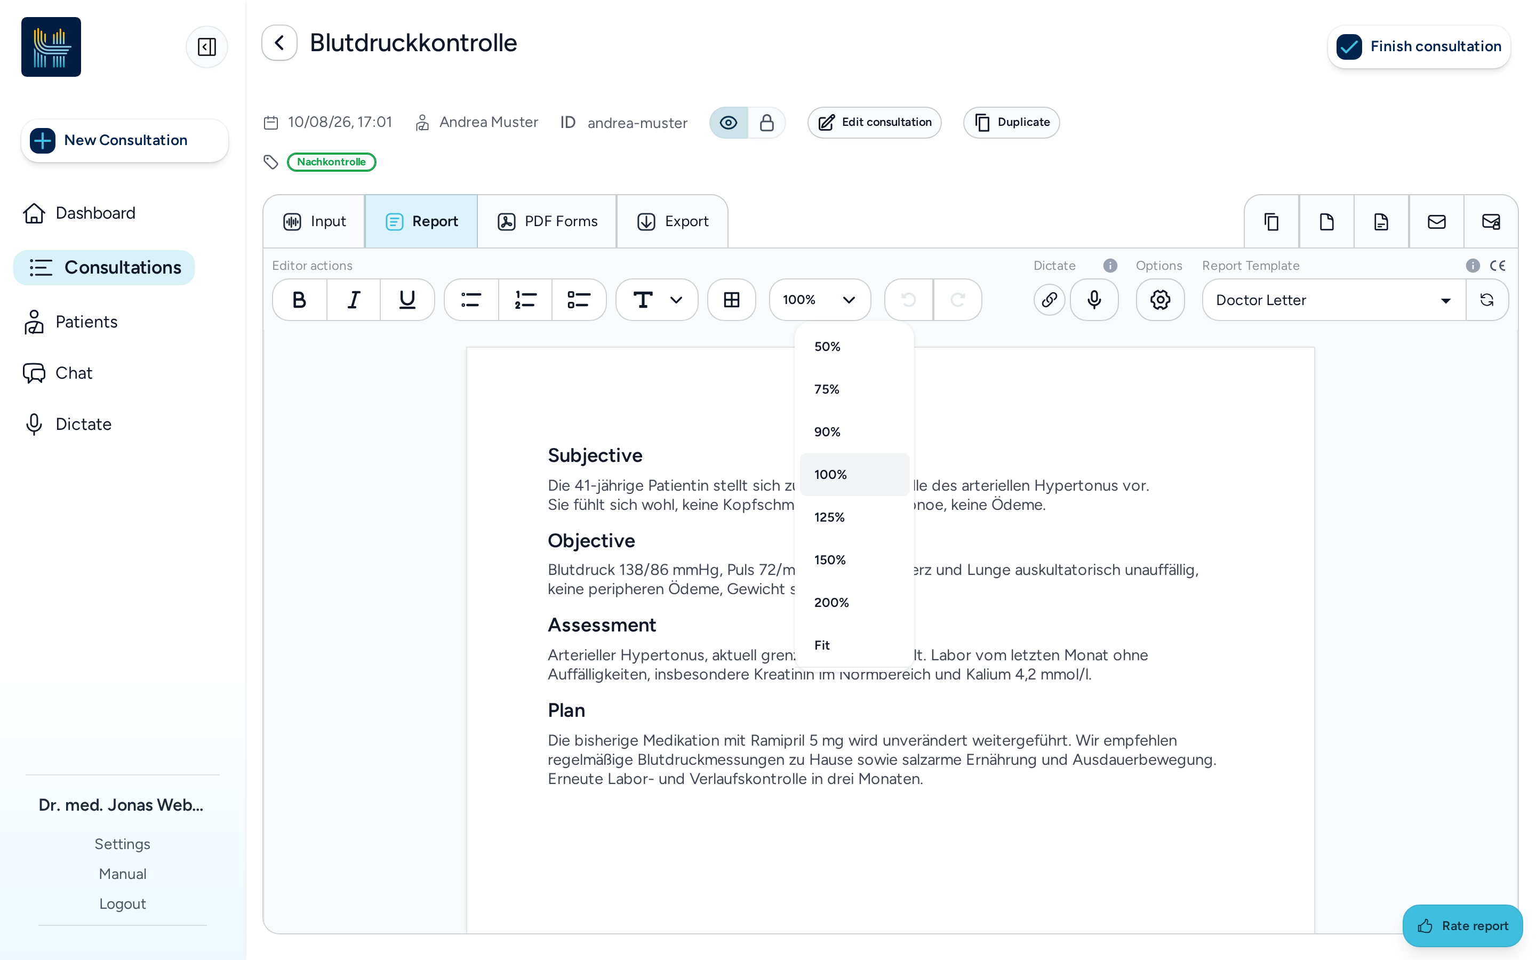Click the link icon under Dictate
1536x960 pixels.
1049,300
